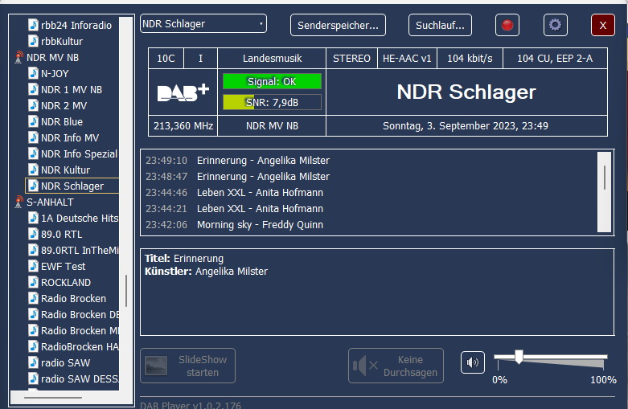The image size is (628, 409).
Task: Click the Landesmusik program type cell
Action: (272, 59)
